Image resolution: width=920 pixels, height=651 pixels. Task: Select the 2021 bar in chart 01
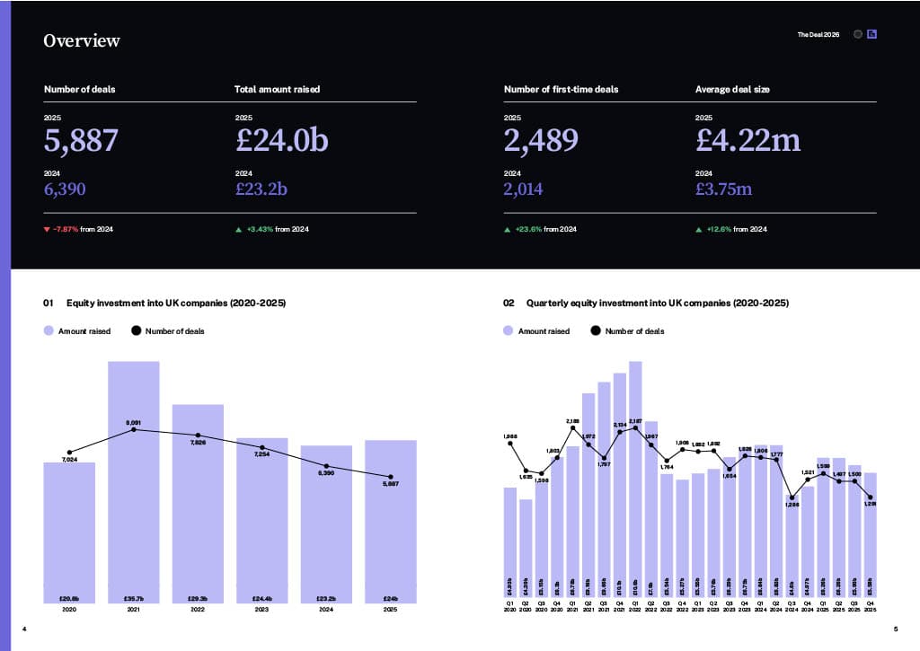(x=134, y=485)
